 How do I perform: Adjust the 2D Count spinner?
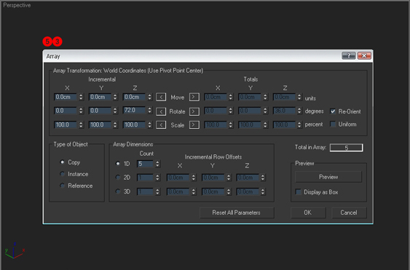(157, 178)
